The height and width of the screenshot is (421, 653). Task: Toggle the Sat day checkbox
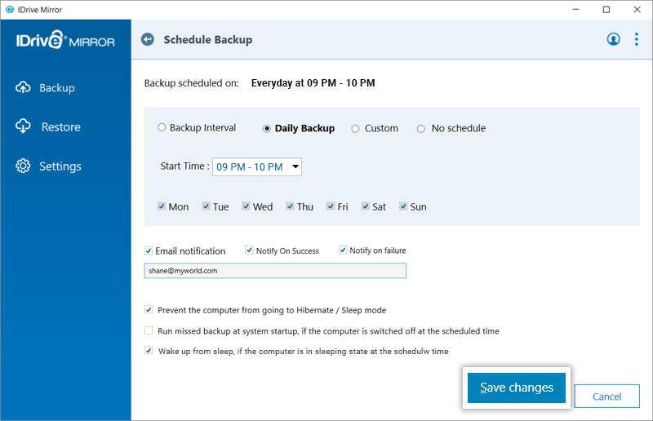(365, 206)
